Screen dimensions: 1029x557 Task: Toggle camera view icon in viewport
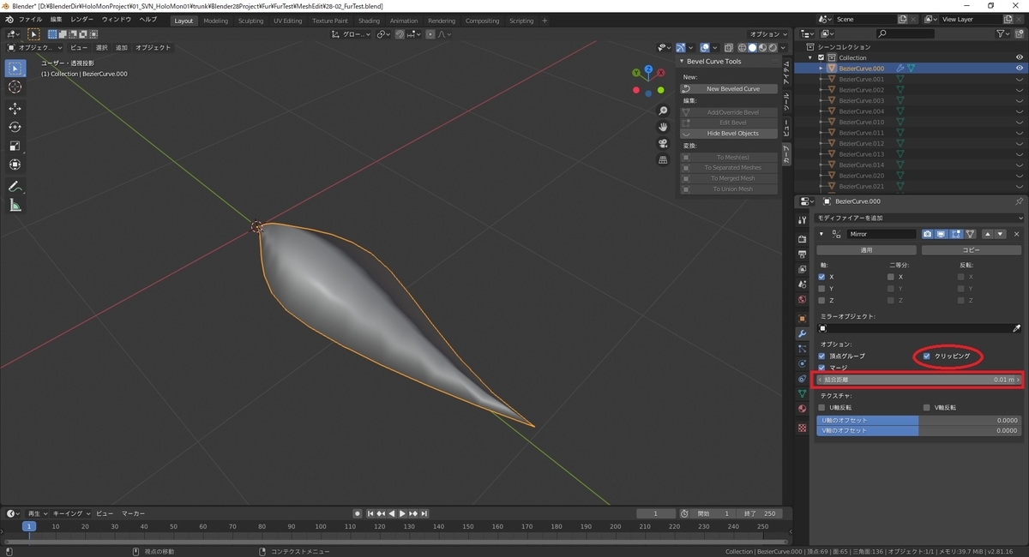663,143
